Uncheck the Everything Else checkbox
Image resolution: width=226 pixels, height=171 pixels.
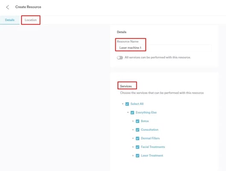coord(132,113)
